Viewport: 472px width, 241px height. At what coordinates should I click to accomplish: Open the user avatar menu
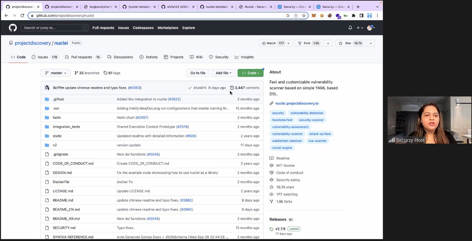[371, 28]
